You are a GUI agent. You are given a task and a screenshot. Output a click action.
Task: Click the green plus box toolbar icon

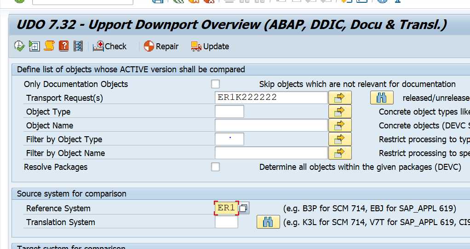34,46
